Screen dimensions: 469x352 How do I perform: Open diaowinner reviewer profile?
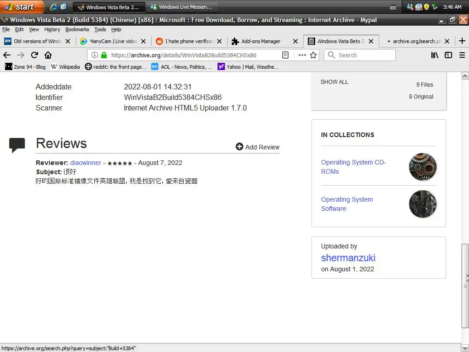tap(86, 163)
